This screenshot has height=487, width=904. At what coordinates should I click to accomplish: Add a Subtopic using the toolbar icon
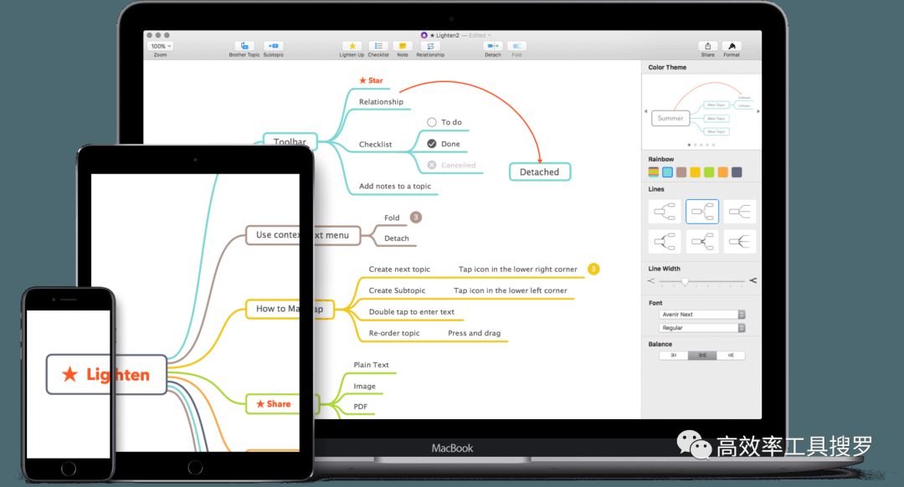point(273,46)
